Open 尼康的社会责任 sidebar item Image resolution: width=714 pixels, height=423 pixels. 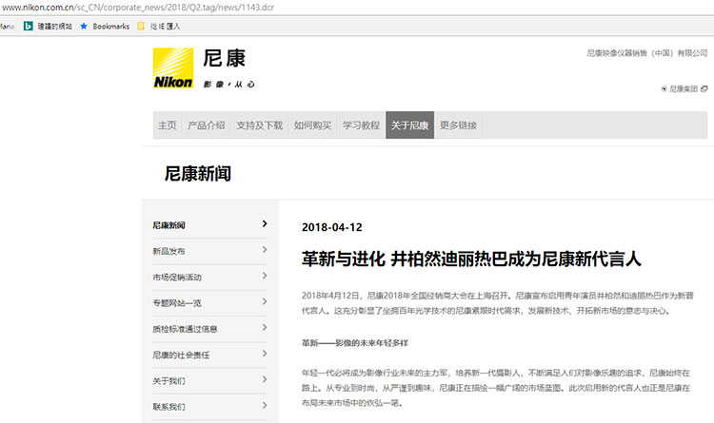(181, 355)
